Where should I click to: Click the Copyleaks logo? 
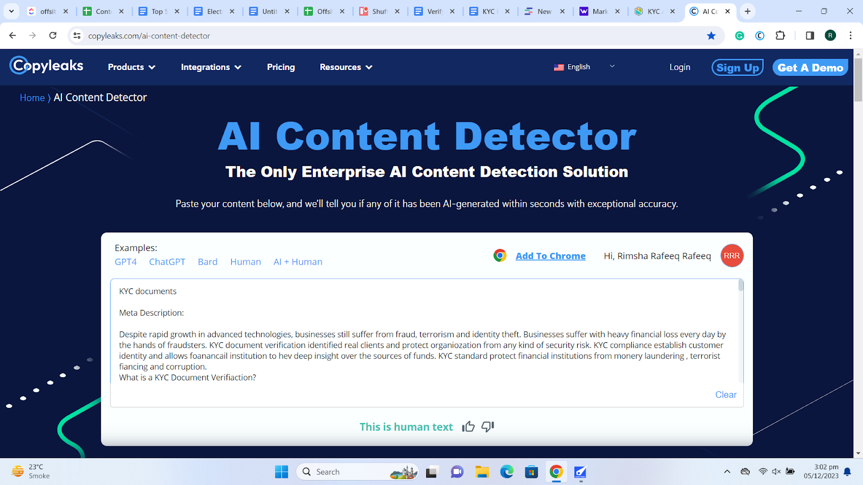click(46, 66)
